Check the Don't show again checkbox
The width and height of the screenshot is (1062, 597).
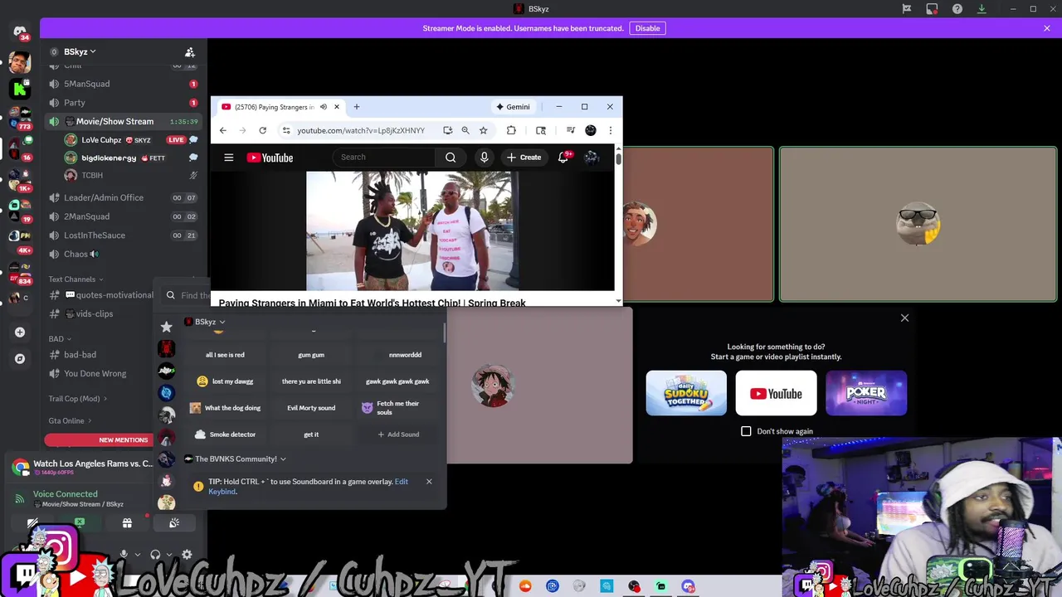click(x=746, y=431)
